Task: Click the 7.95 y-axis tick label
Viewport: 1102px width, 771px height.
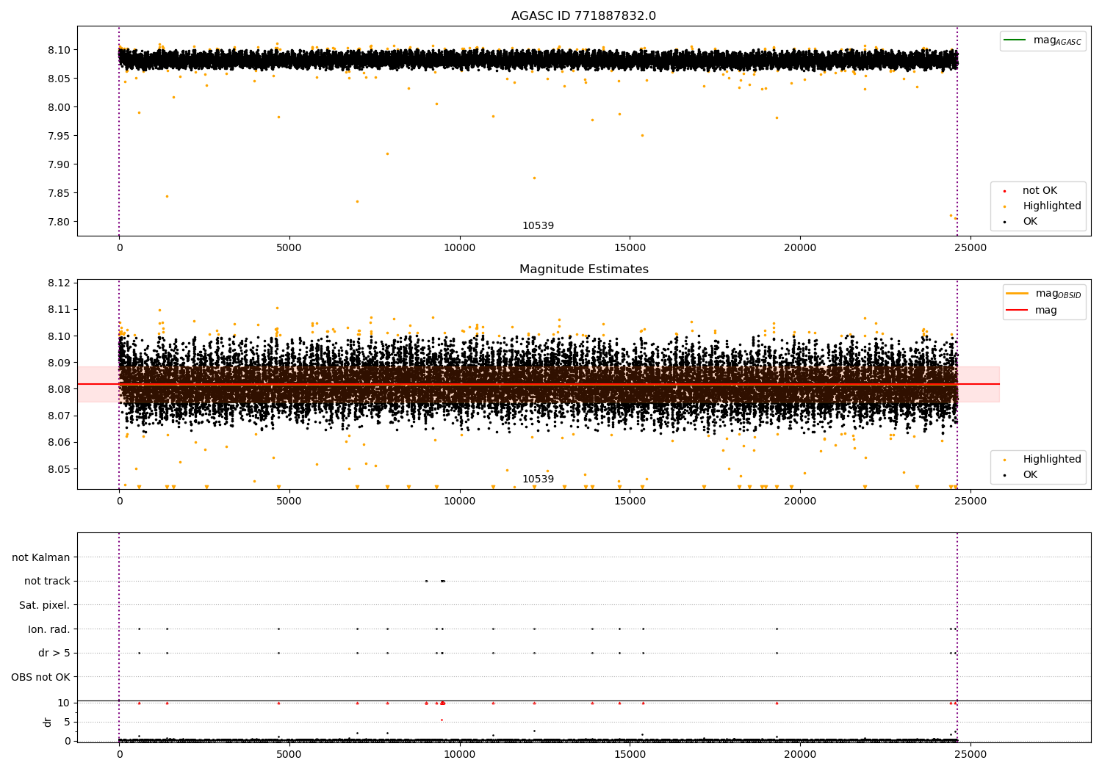Action: point(59,136)
